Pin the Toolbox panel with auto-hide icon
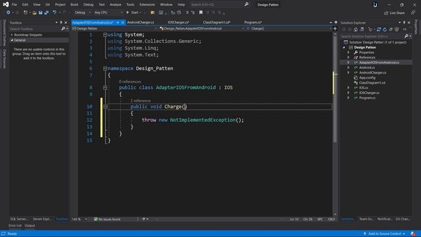The height and width of the screenshot is (237, 421). 61,22
